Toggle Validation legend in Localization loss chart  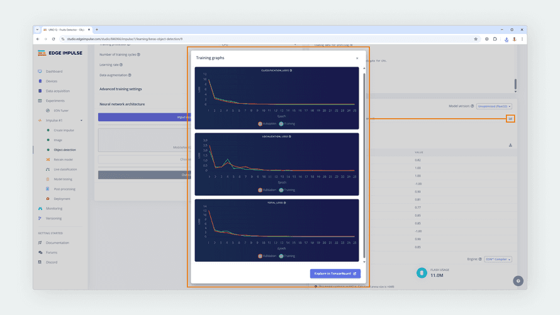(x=267, y=190)
